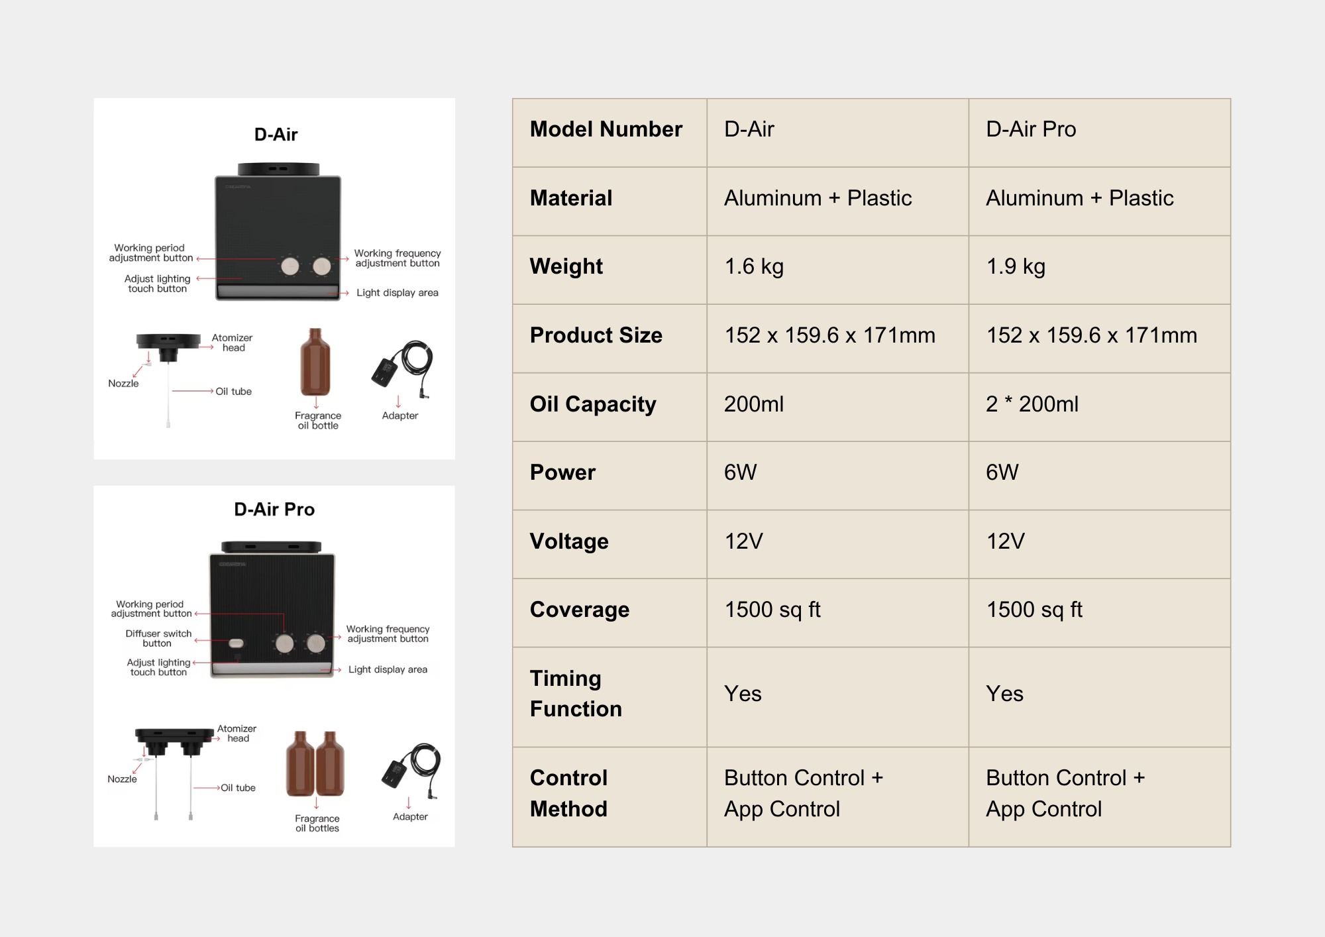
Task: Click the 'Oil Capacity' row label
Action: click(593, 404)
